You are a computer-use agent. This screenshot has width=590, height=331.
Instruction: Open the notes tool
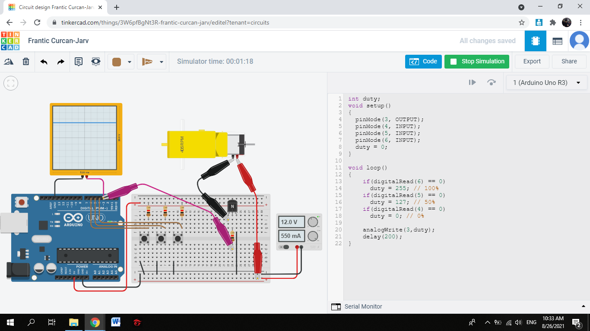point(79,62)
